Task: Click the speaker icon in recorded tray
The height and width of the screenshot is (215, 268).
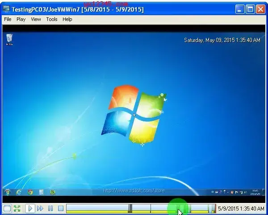Action: (246, 192)
